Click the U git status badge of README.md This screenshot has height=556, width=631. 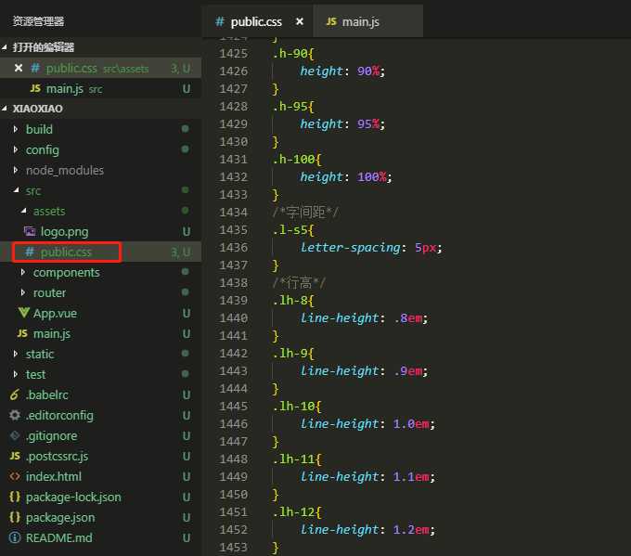(187, 537)
